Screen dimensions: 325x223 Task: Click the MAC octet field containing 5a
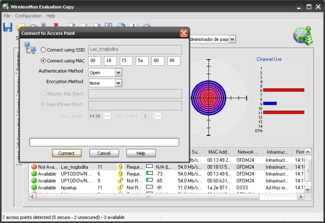(x=142, y=61)
